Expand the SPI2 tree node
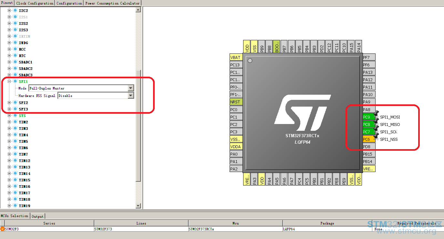Image resolution: width=444 pixels, height=239 pixels. [9, 103]
